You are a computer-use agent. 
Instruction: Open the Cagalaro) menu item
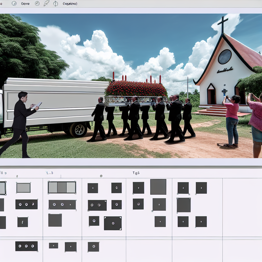(70, 4)
